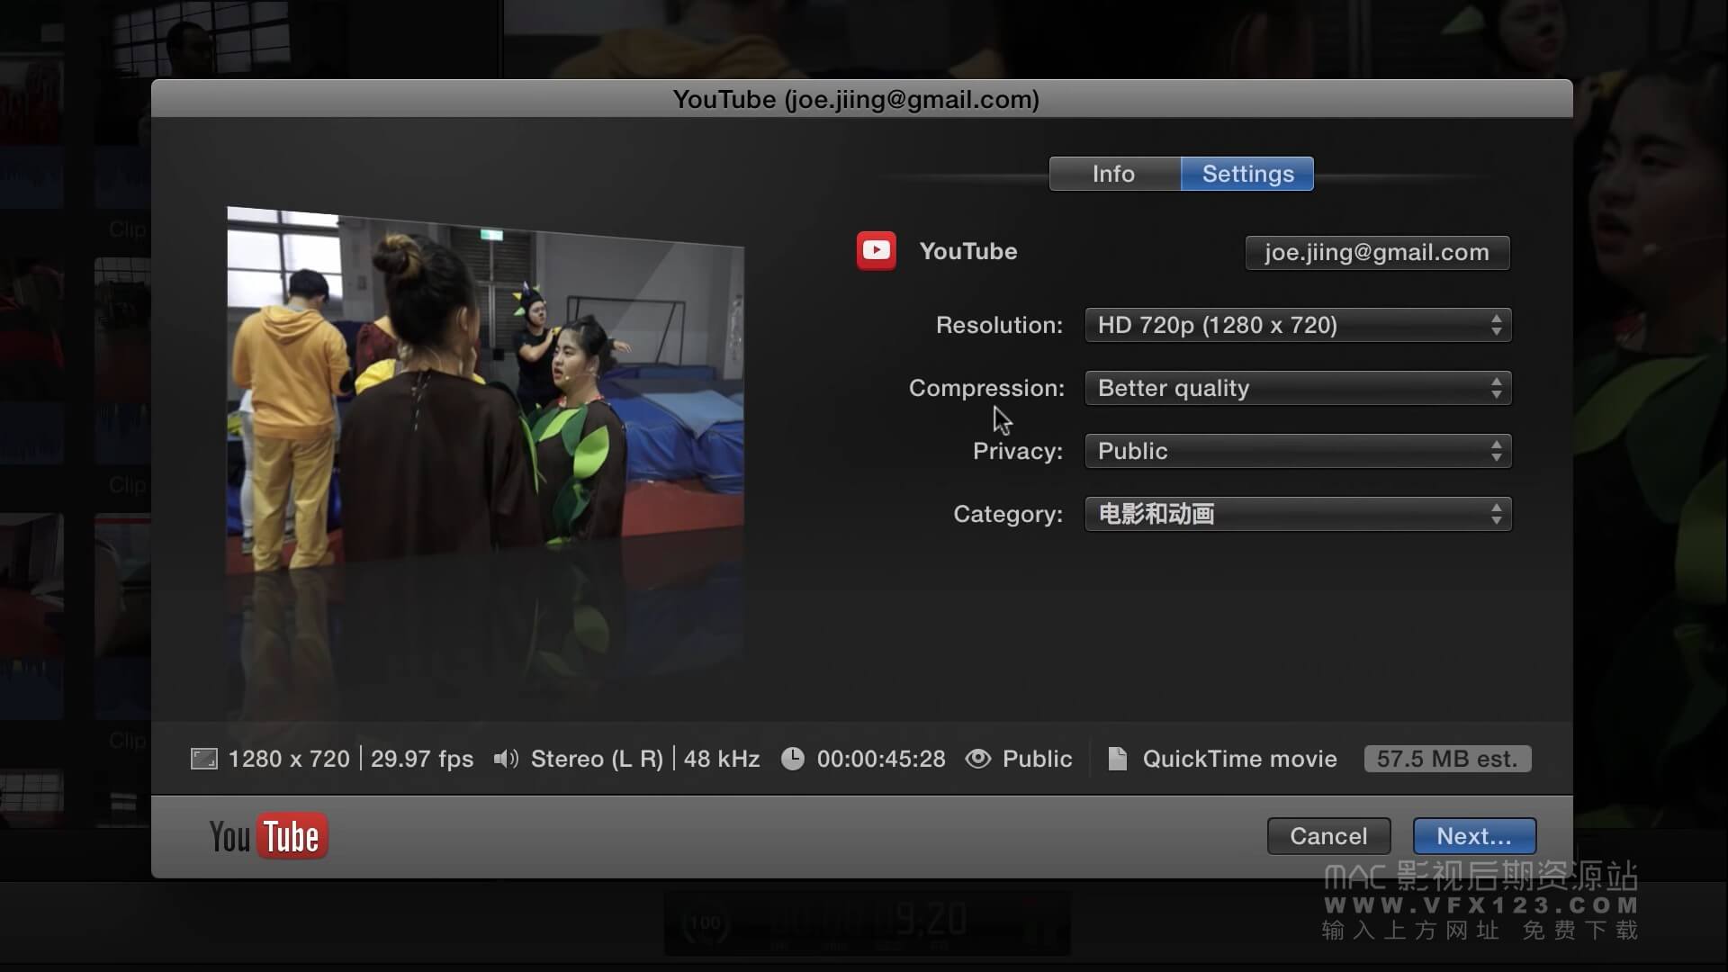
Task: Open the Resolution dropdown HD 720p
Action: coord(1298,325)
